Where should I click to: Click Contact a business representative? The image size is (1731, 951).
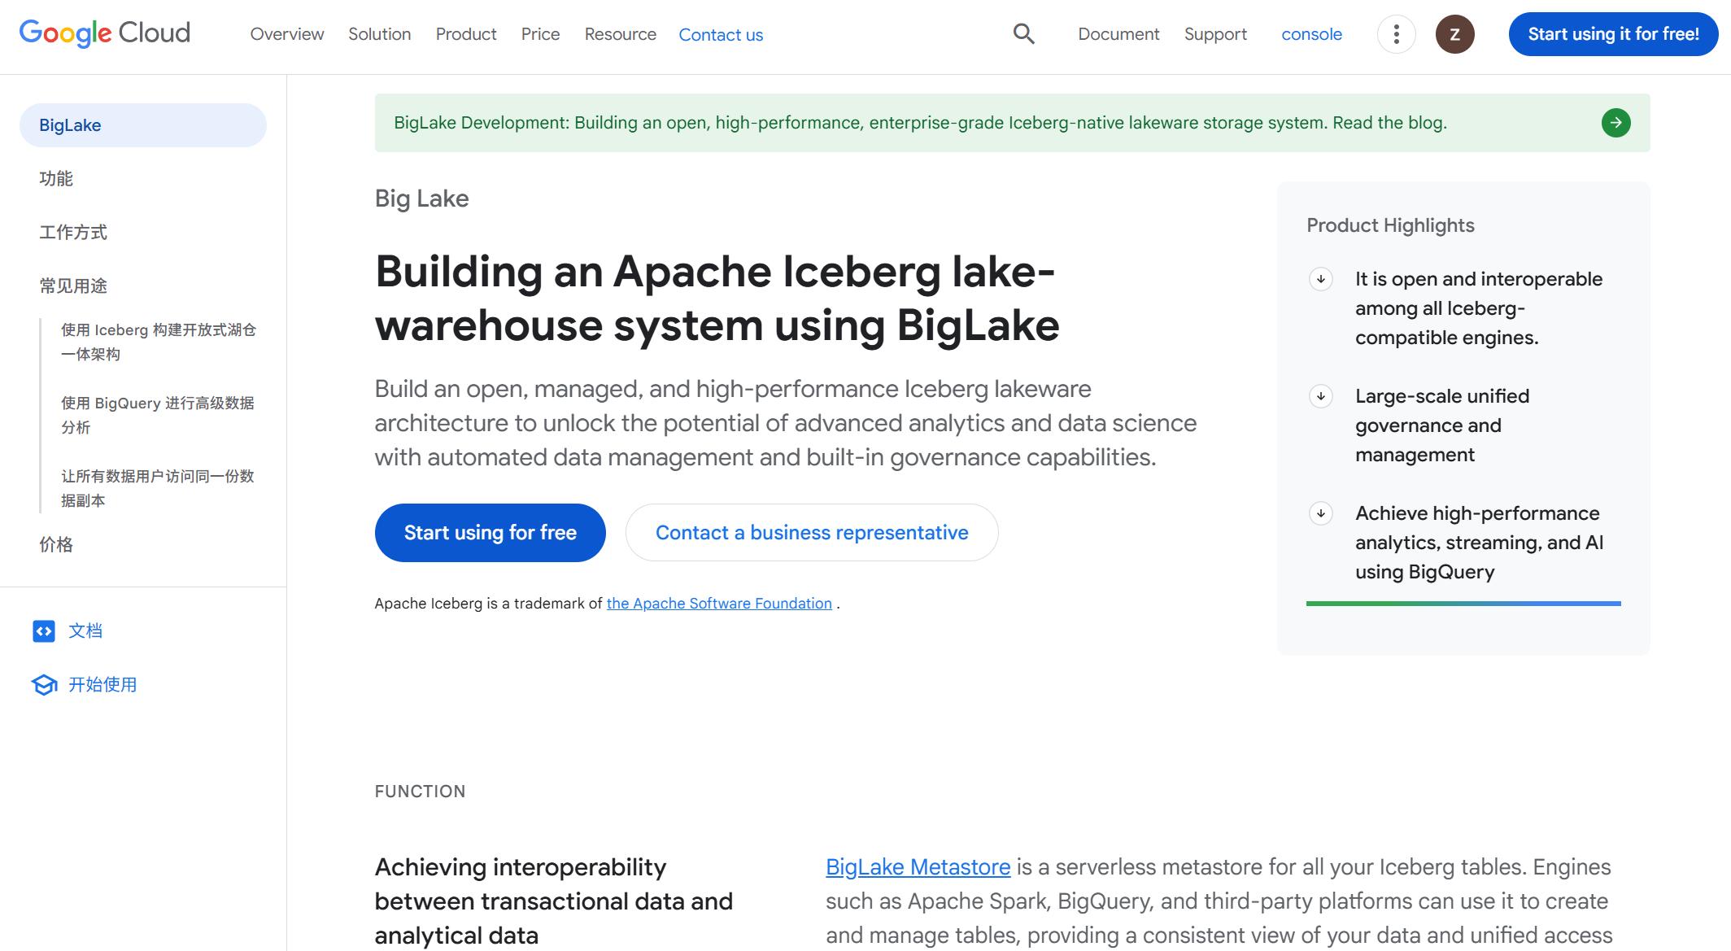tap(810, 532)
